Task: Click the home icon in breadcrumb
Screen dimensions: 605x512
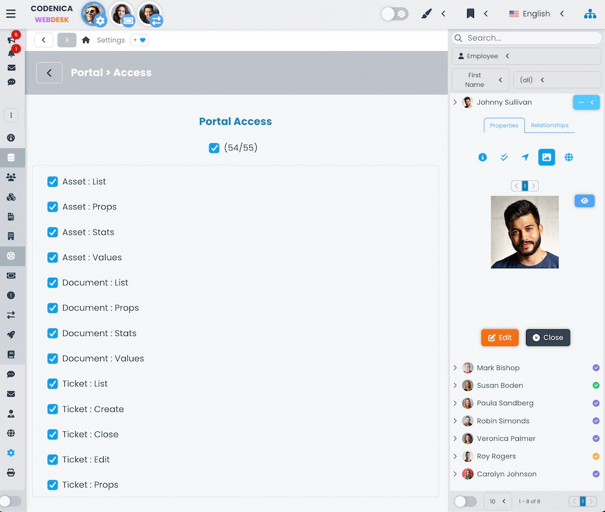Action: pyautogui.click(x=86, y=40)
